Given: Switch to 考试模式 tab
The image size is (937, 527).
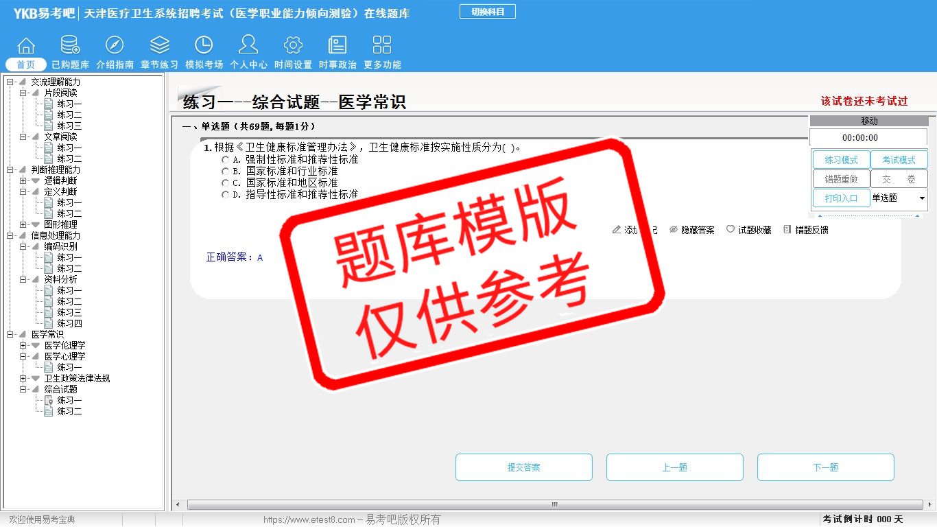Looking at the screenshot, I should (x=899, y=160).
